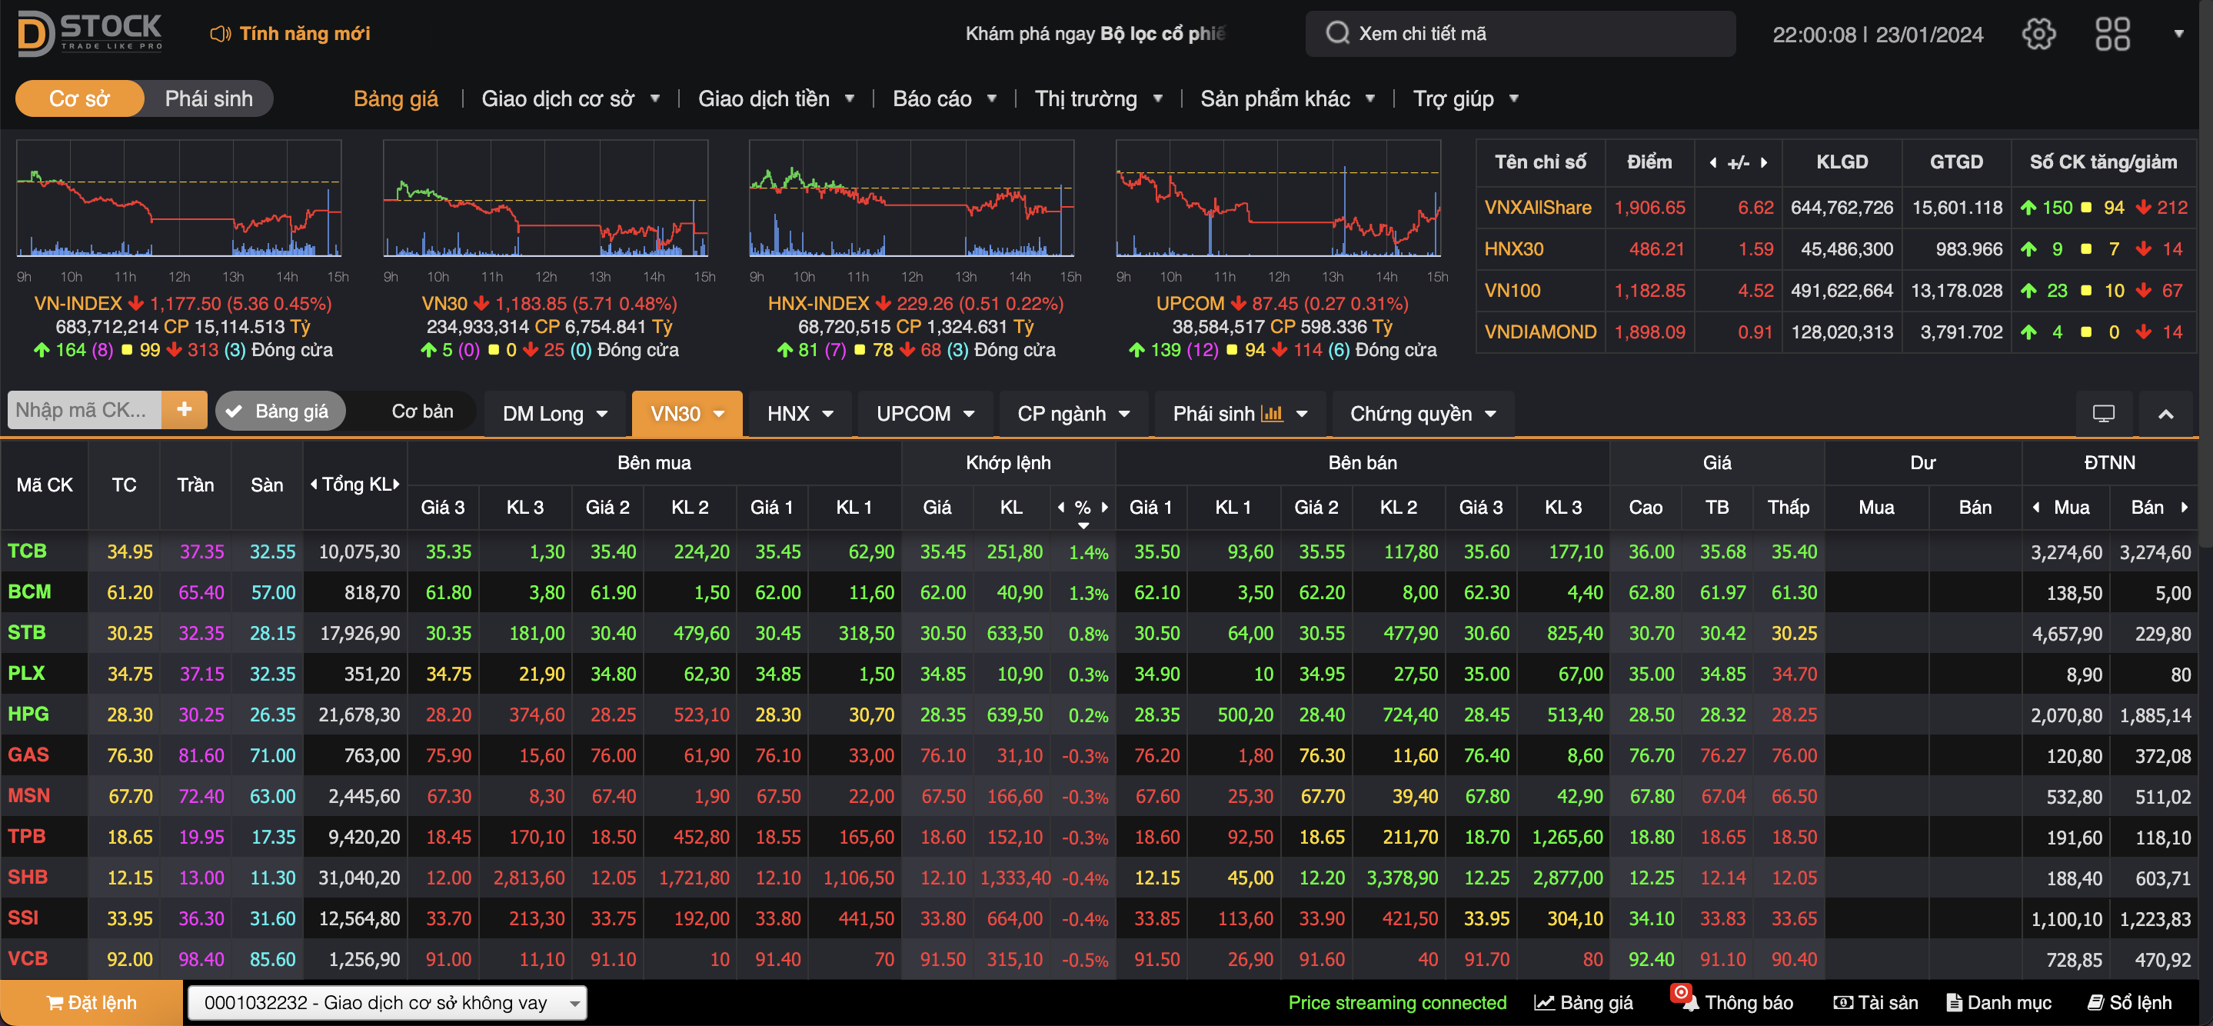Expand Giao dịch cơ sở menu

[571, 98]
